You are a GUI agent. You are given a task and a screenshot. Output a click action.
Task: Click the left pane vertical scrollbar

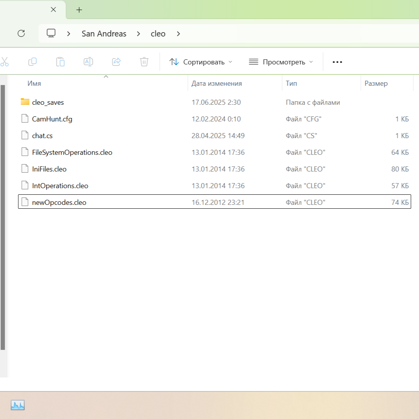(3, 217)
